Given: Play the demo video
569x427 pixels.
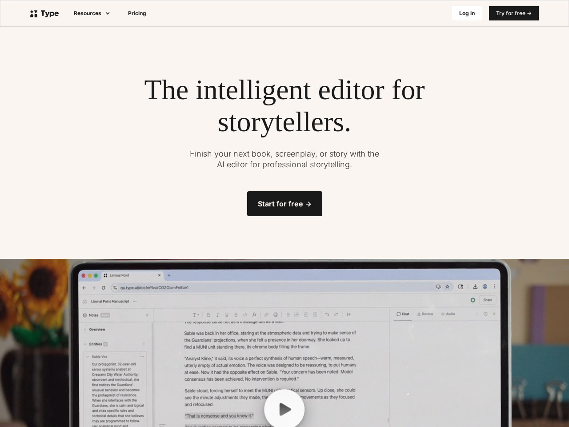Looking at the screenshot, I should (x=284, y=408).
